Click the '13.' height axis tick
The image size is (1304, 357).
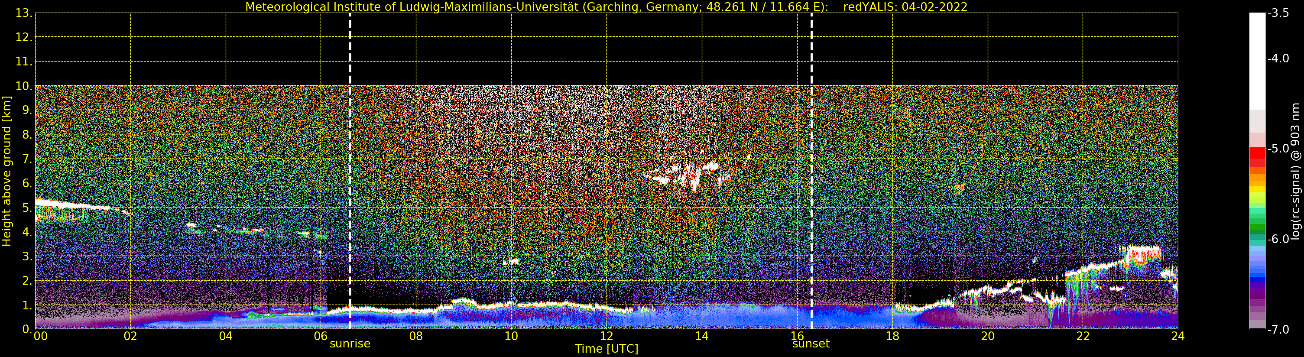(24, 14)
